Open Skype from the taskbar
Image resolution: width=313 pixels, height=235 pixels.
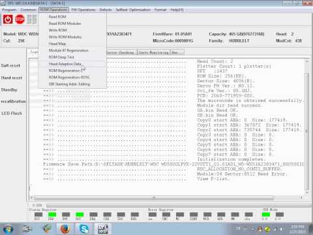83,229
